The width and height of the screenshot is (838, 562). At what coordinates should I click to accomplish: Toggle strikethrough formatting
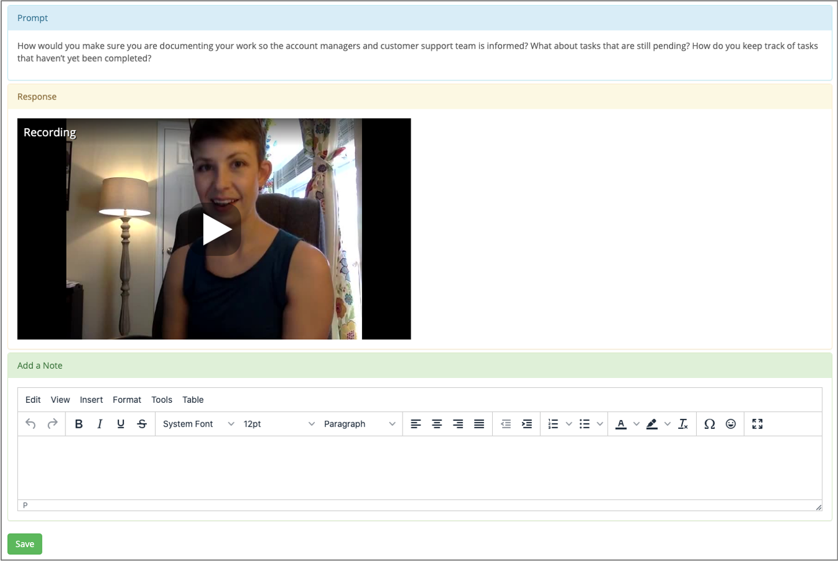(x=142, y=424)
